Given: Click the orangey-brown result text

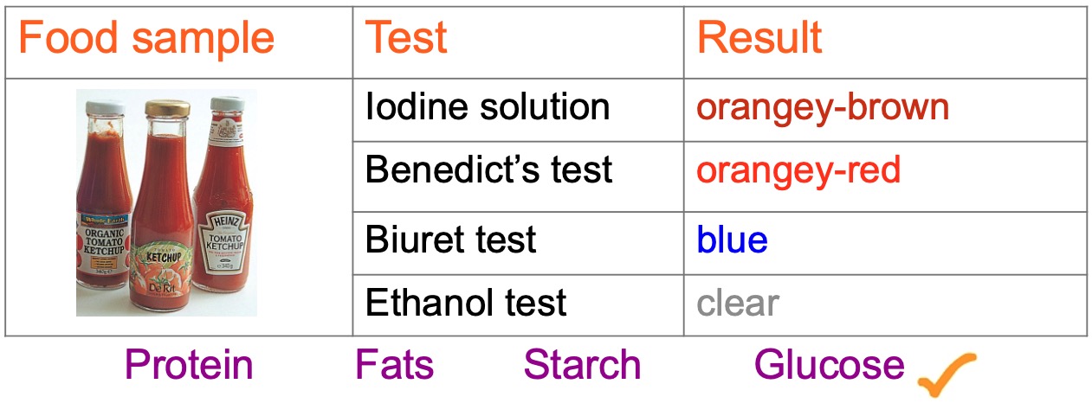Looking at the screenshot, I should pos(823,107).
